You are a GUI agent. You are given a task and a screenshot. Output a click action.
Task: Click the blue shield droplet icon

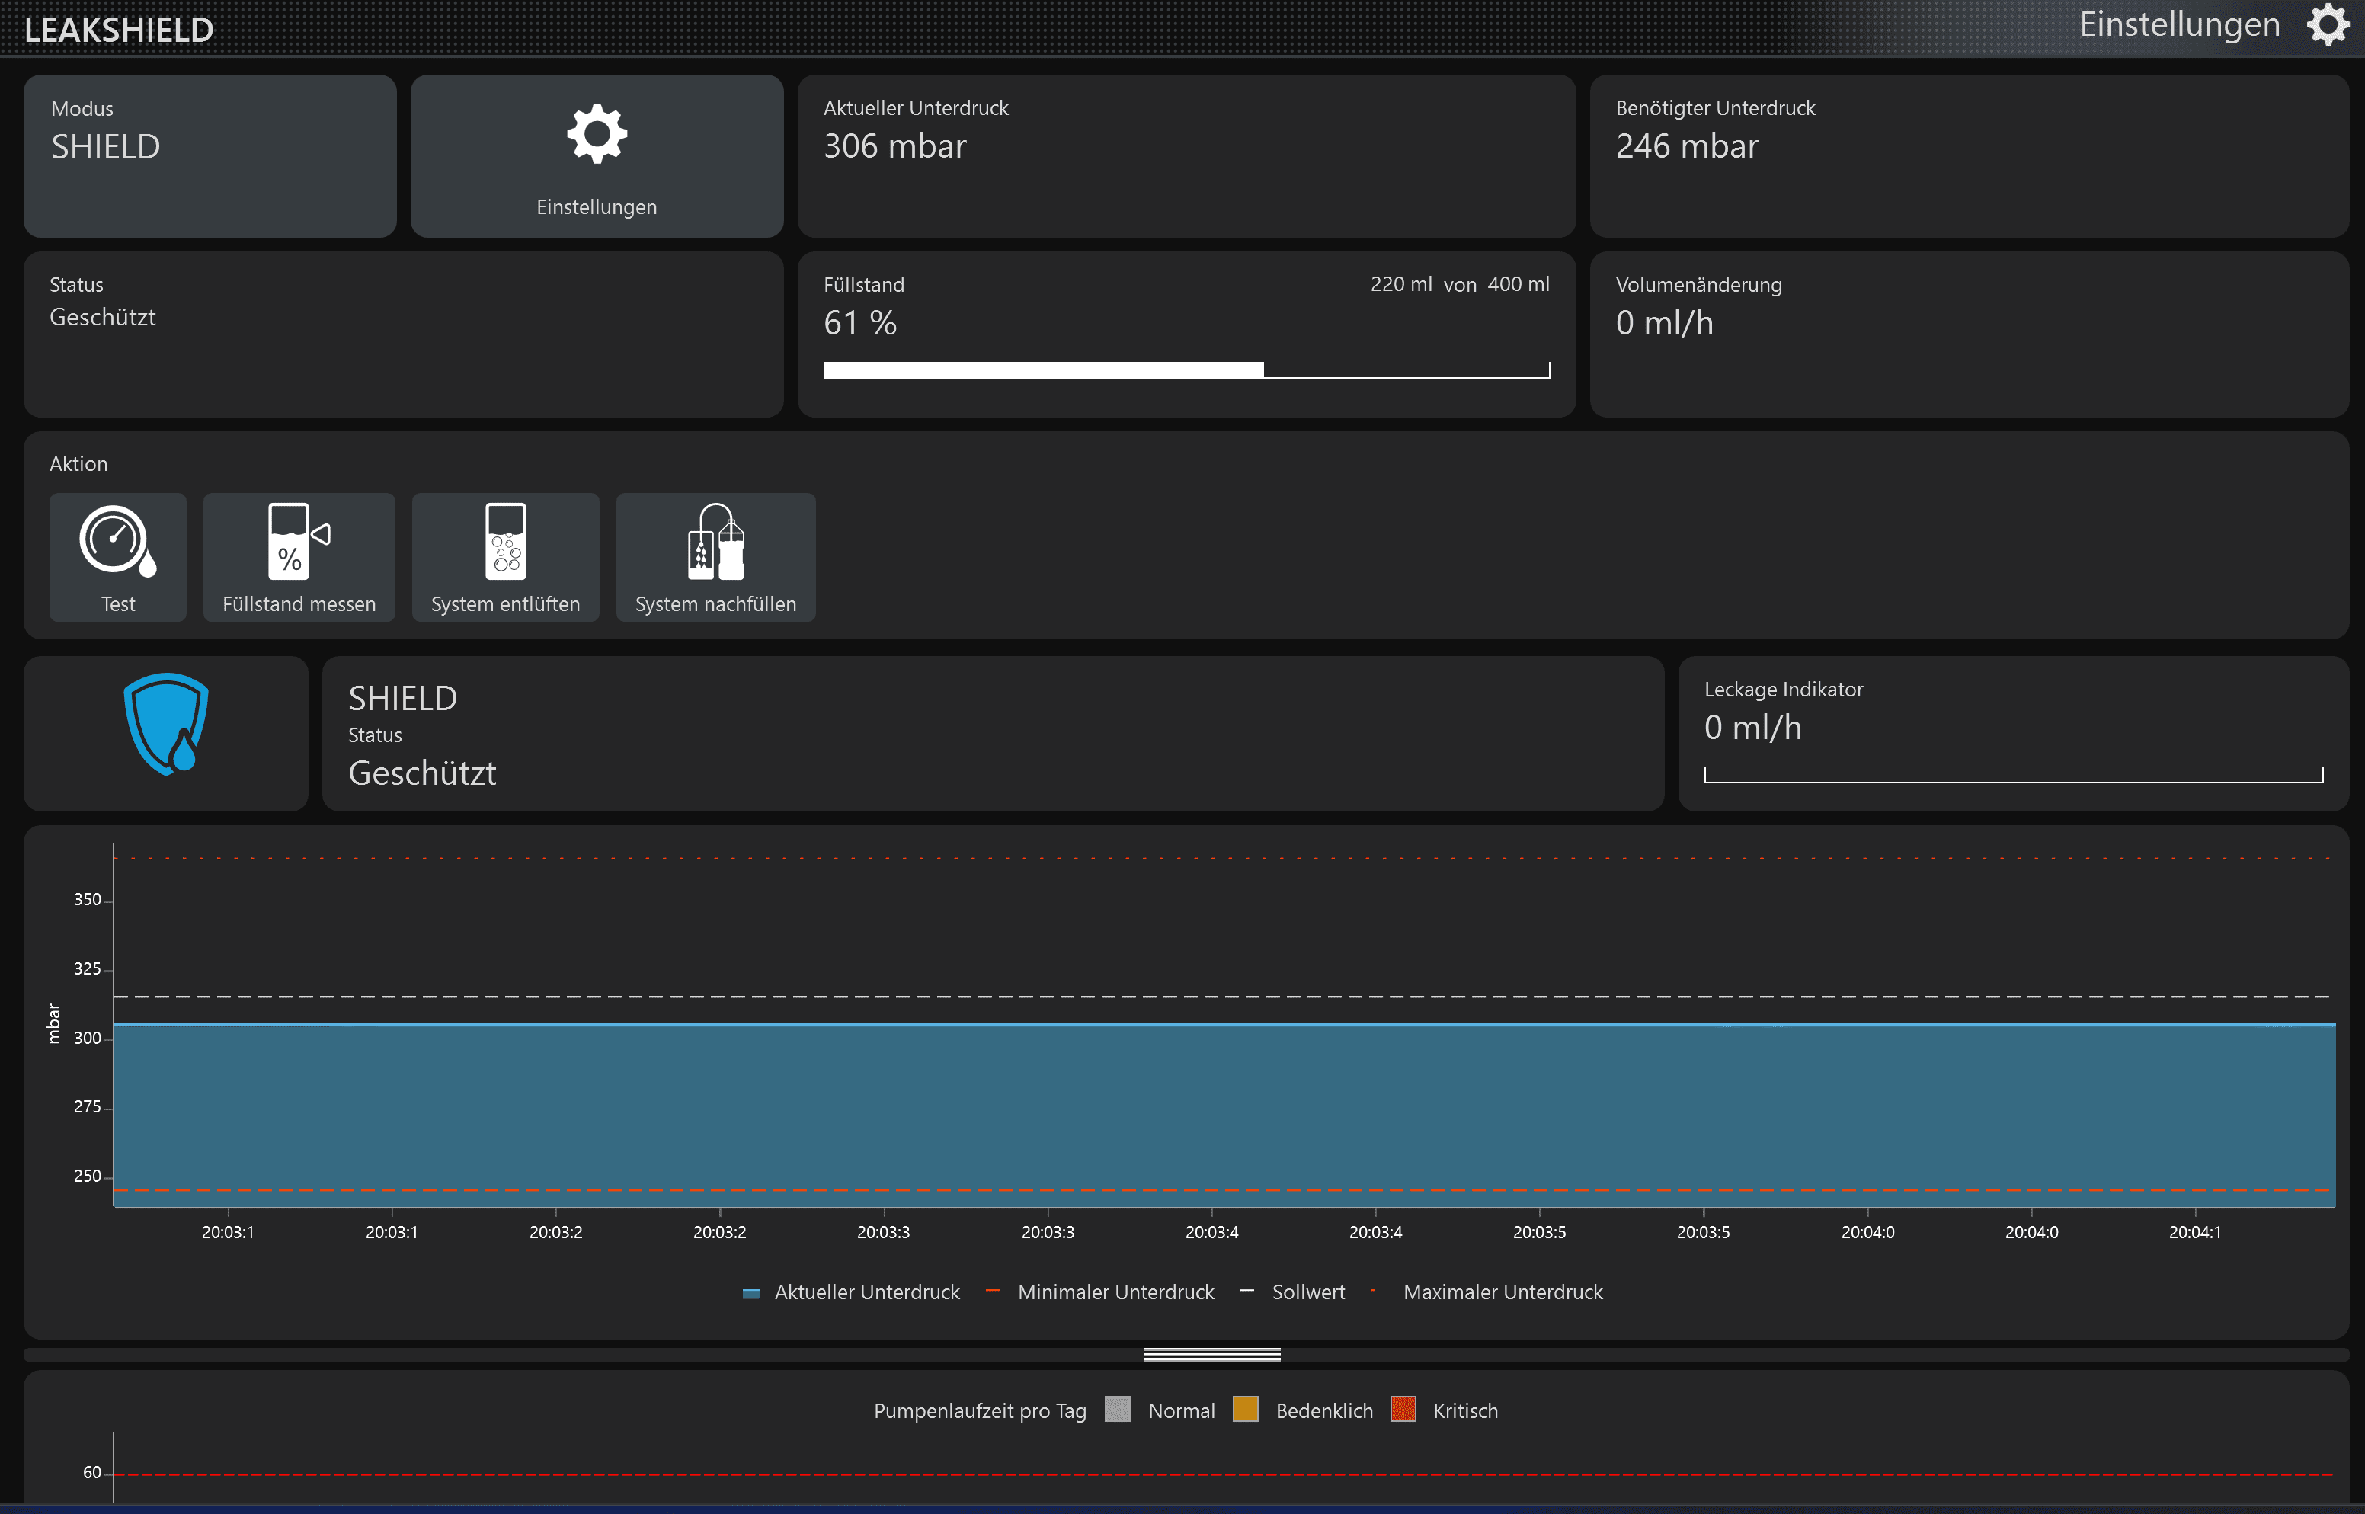pos(166,725)
